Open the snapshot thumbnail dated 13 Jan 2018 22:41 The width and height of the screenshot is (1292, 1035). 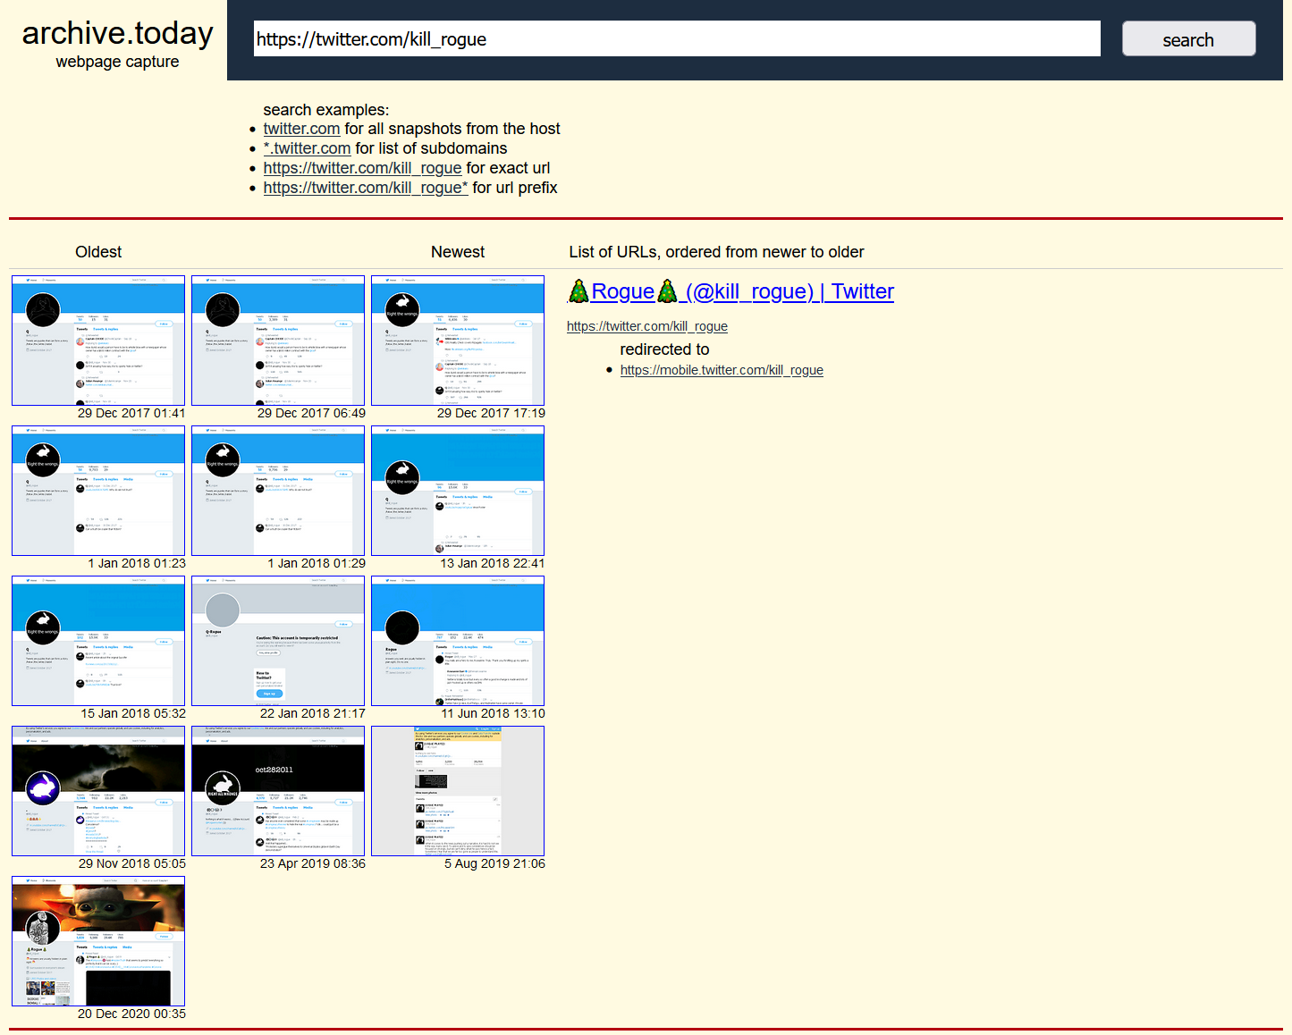[458, 491]
